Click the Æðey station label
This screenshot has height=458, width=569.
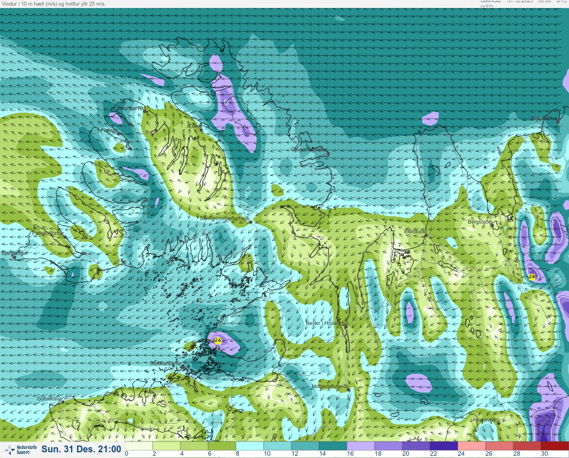pyautogui.click(x=194, y=126)
